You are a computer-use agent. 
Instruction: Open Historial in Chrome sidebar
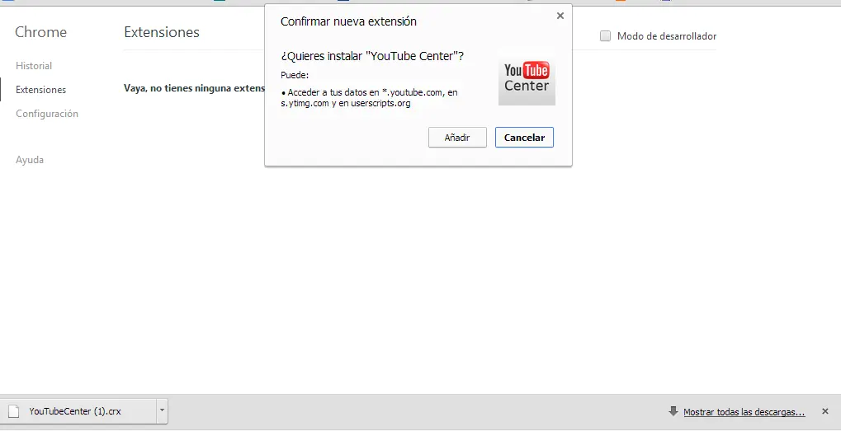click(x=34, y=66)
